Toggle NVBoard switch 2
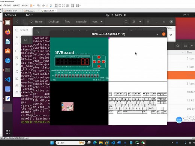The width and height of the screenshot is (195, 146). (x=92, y=75)
